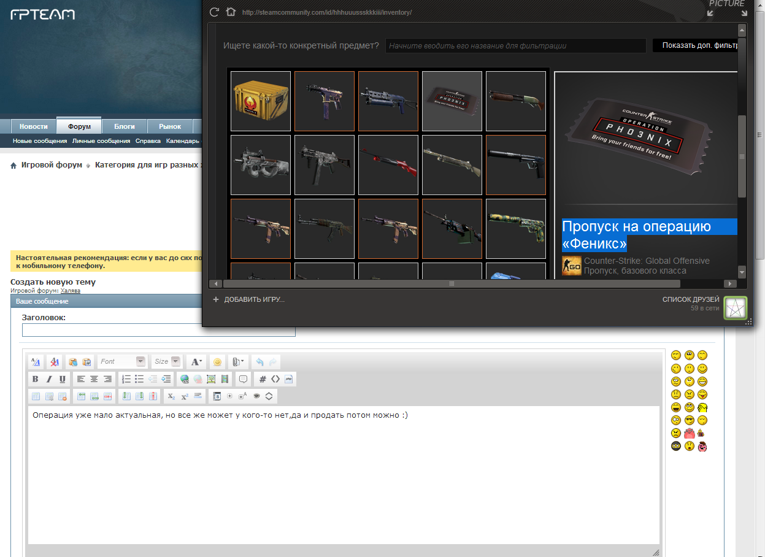Switch to the Форум tab
This screenshot has width=765, height=557.
[80, 126]
